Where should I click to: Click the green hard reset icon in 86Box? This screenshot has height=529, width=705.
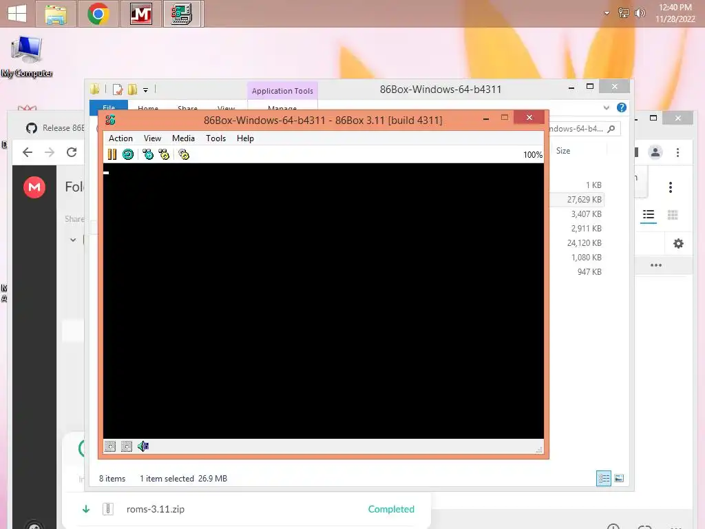pyautogui.click(x=128, y=155)
